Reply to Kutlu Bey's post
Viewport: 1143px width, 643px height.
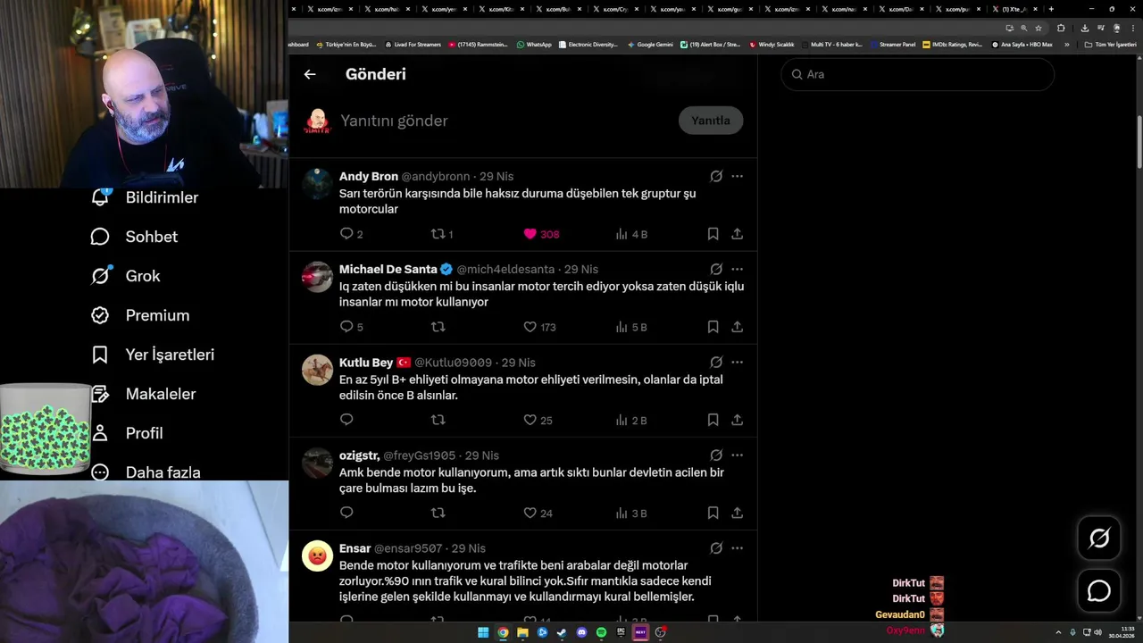pos(347,420)
